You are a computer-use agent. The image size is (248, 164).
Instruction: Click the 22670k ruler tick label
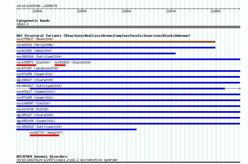[171, 11]
